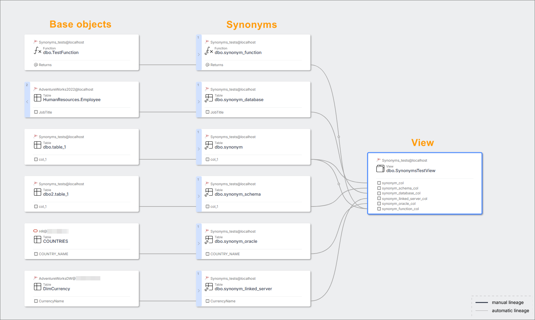Image resolution: width=535 pixels, height=320 pixels.
Task: Select the DimCurrency table name
Action: [57, 289]
